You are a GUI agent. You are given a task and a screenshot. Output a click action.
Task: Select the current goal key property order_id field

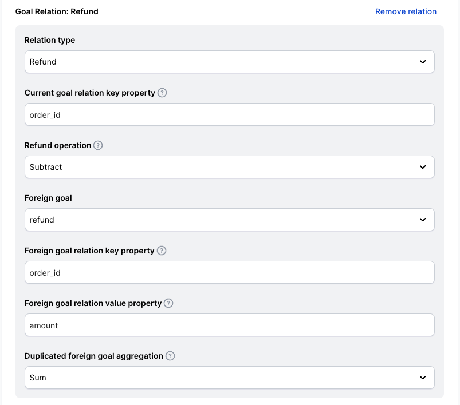click(x=229, y=114)
